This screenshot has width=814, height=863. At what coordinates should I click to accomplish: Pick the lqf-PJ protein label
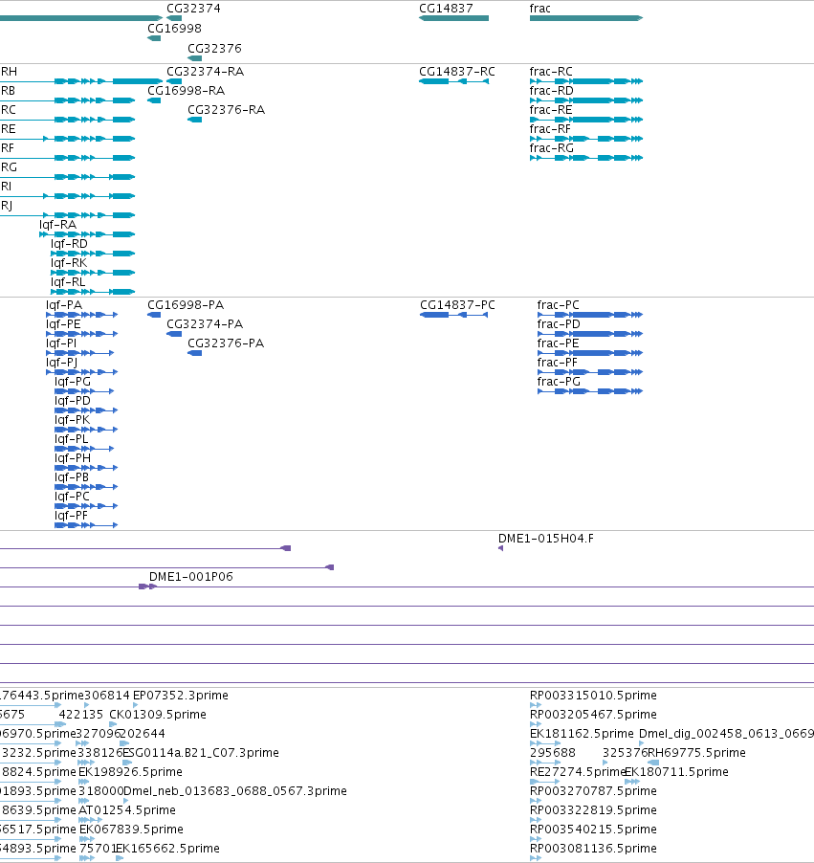pos(61,363)
